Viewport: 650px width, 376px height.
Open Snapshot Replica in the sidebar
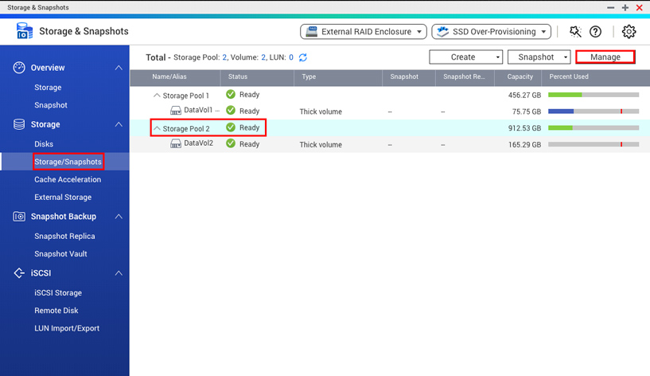(x=64, y=236)
